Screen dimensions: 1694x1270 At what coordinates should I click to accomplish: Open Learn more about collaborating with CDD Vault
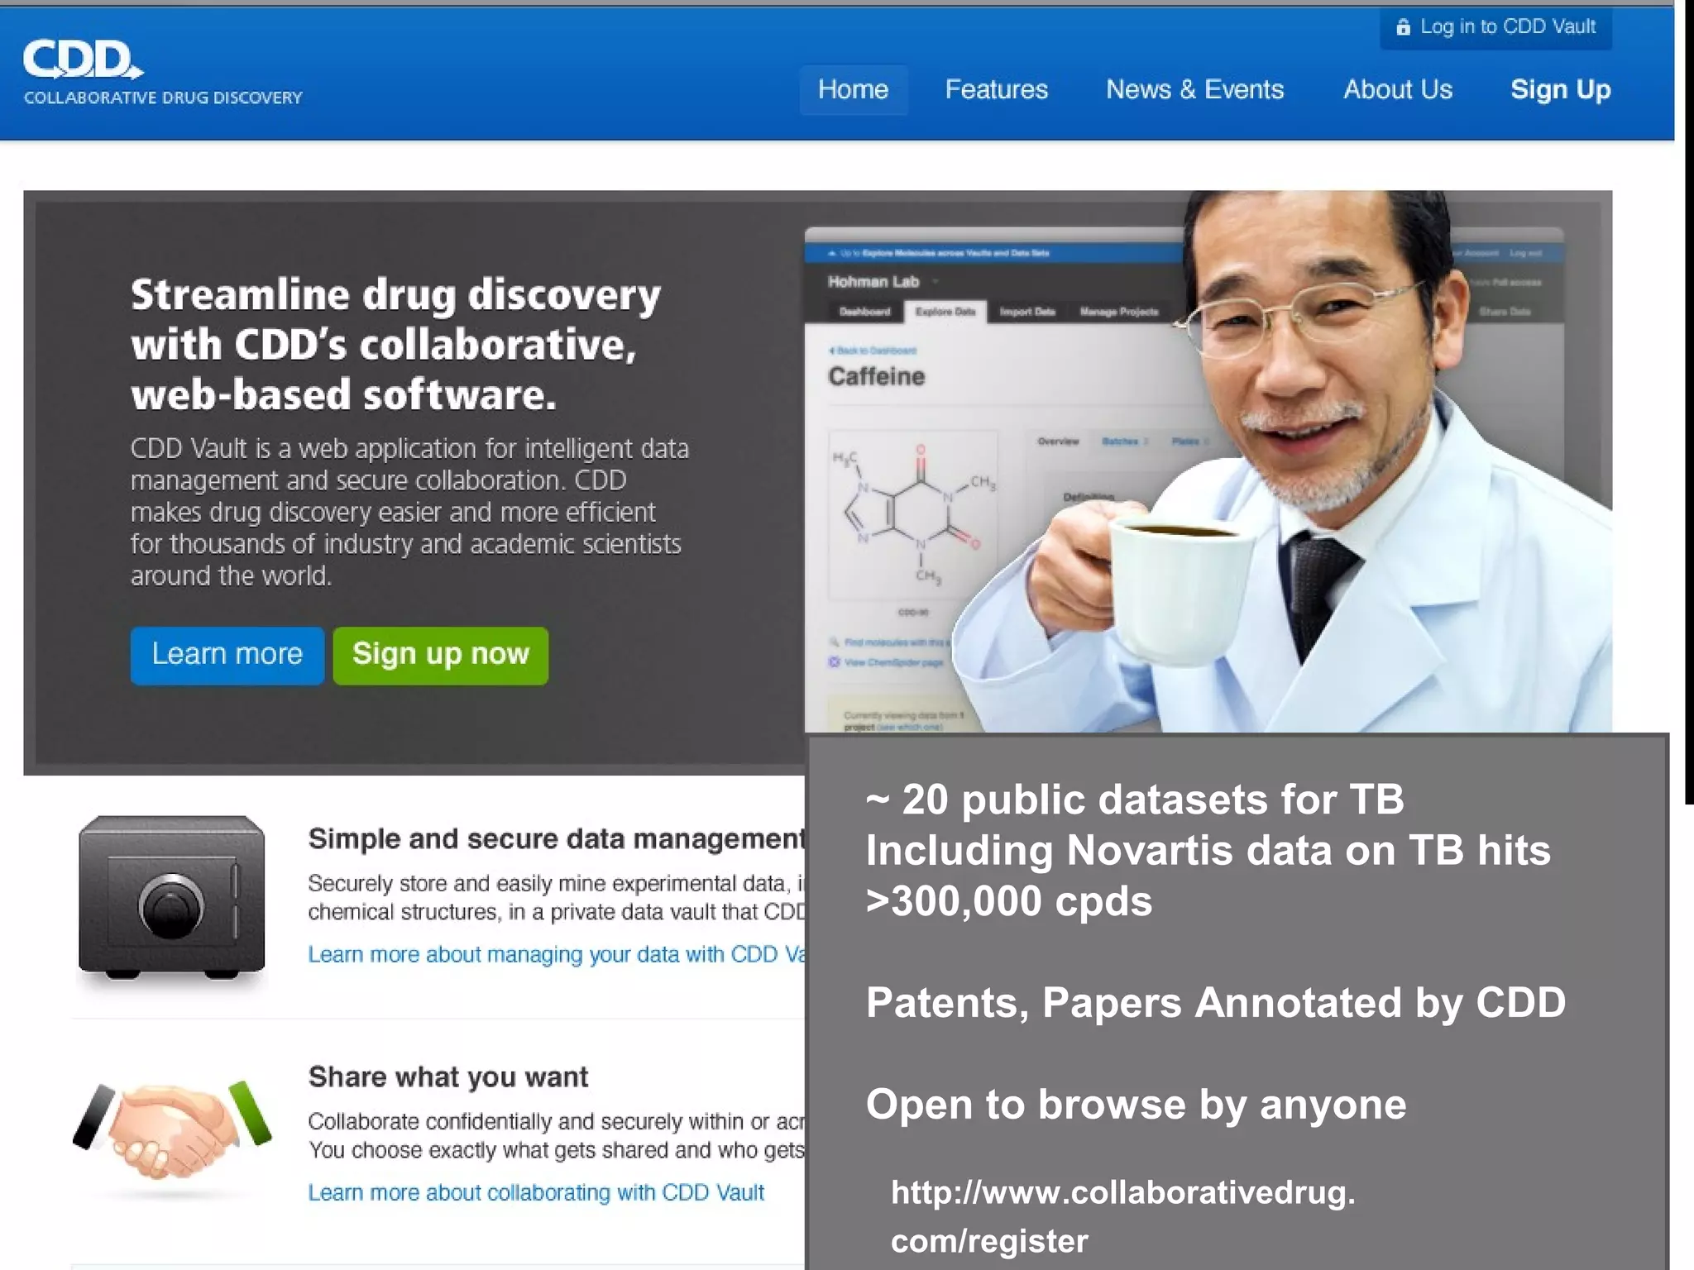tap(536, 1192)
